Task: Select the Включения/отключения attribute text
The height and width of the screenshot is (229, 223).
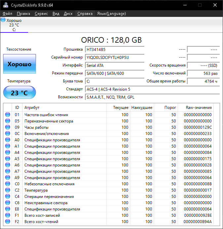Action: click(x=47, y=134)
